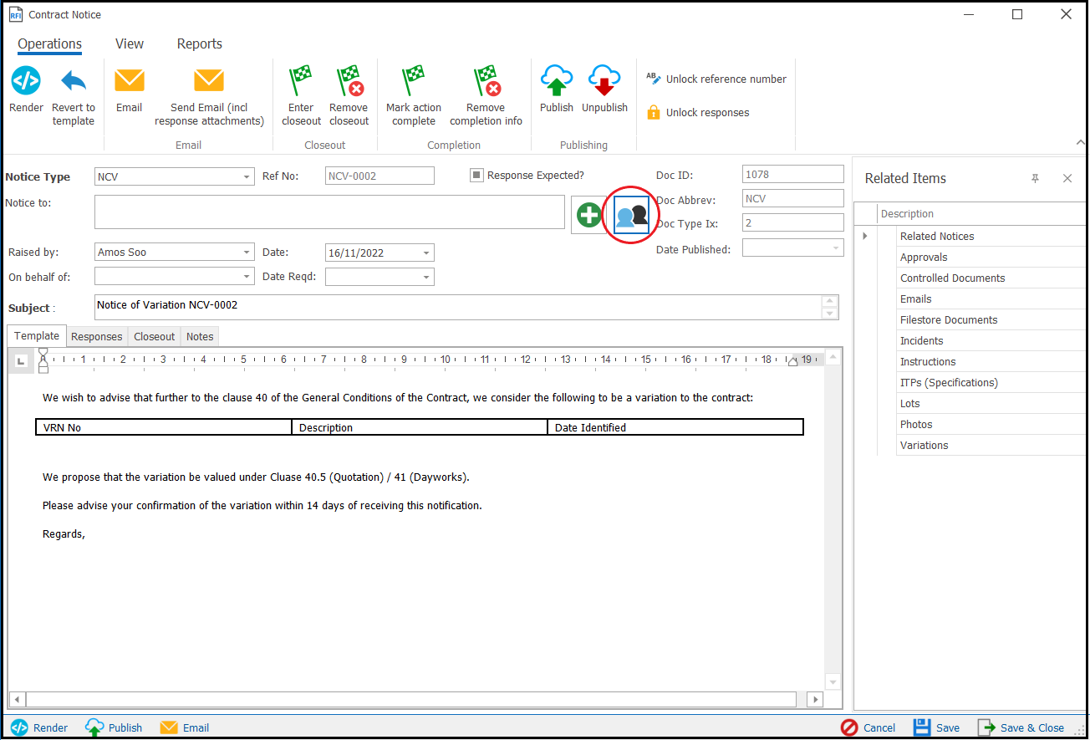Click the right indent marker on ruler

pos(792,360)
